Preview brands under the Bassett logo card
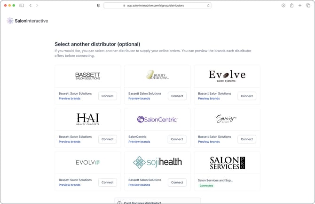The height and width of the screenshot is (204, 315). 70,98
